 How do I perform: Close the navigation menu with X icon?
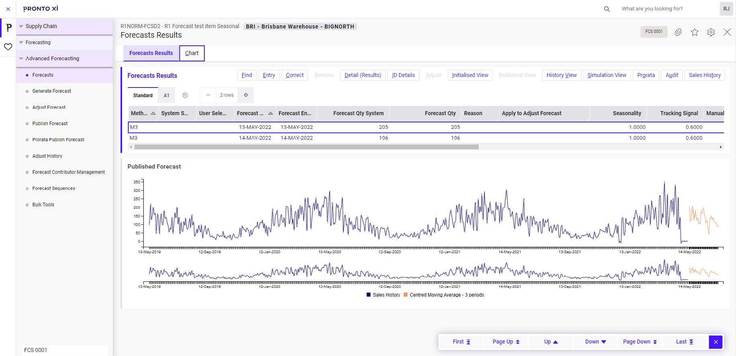8,9
